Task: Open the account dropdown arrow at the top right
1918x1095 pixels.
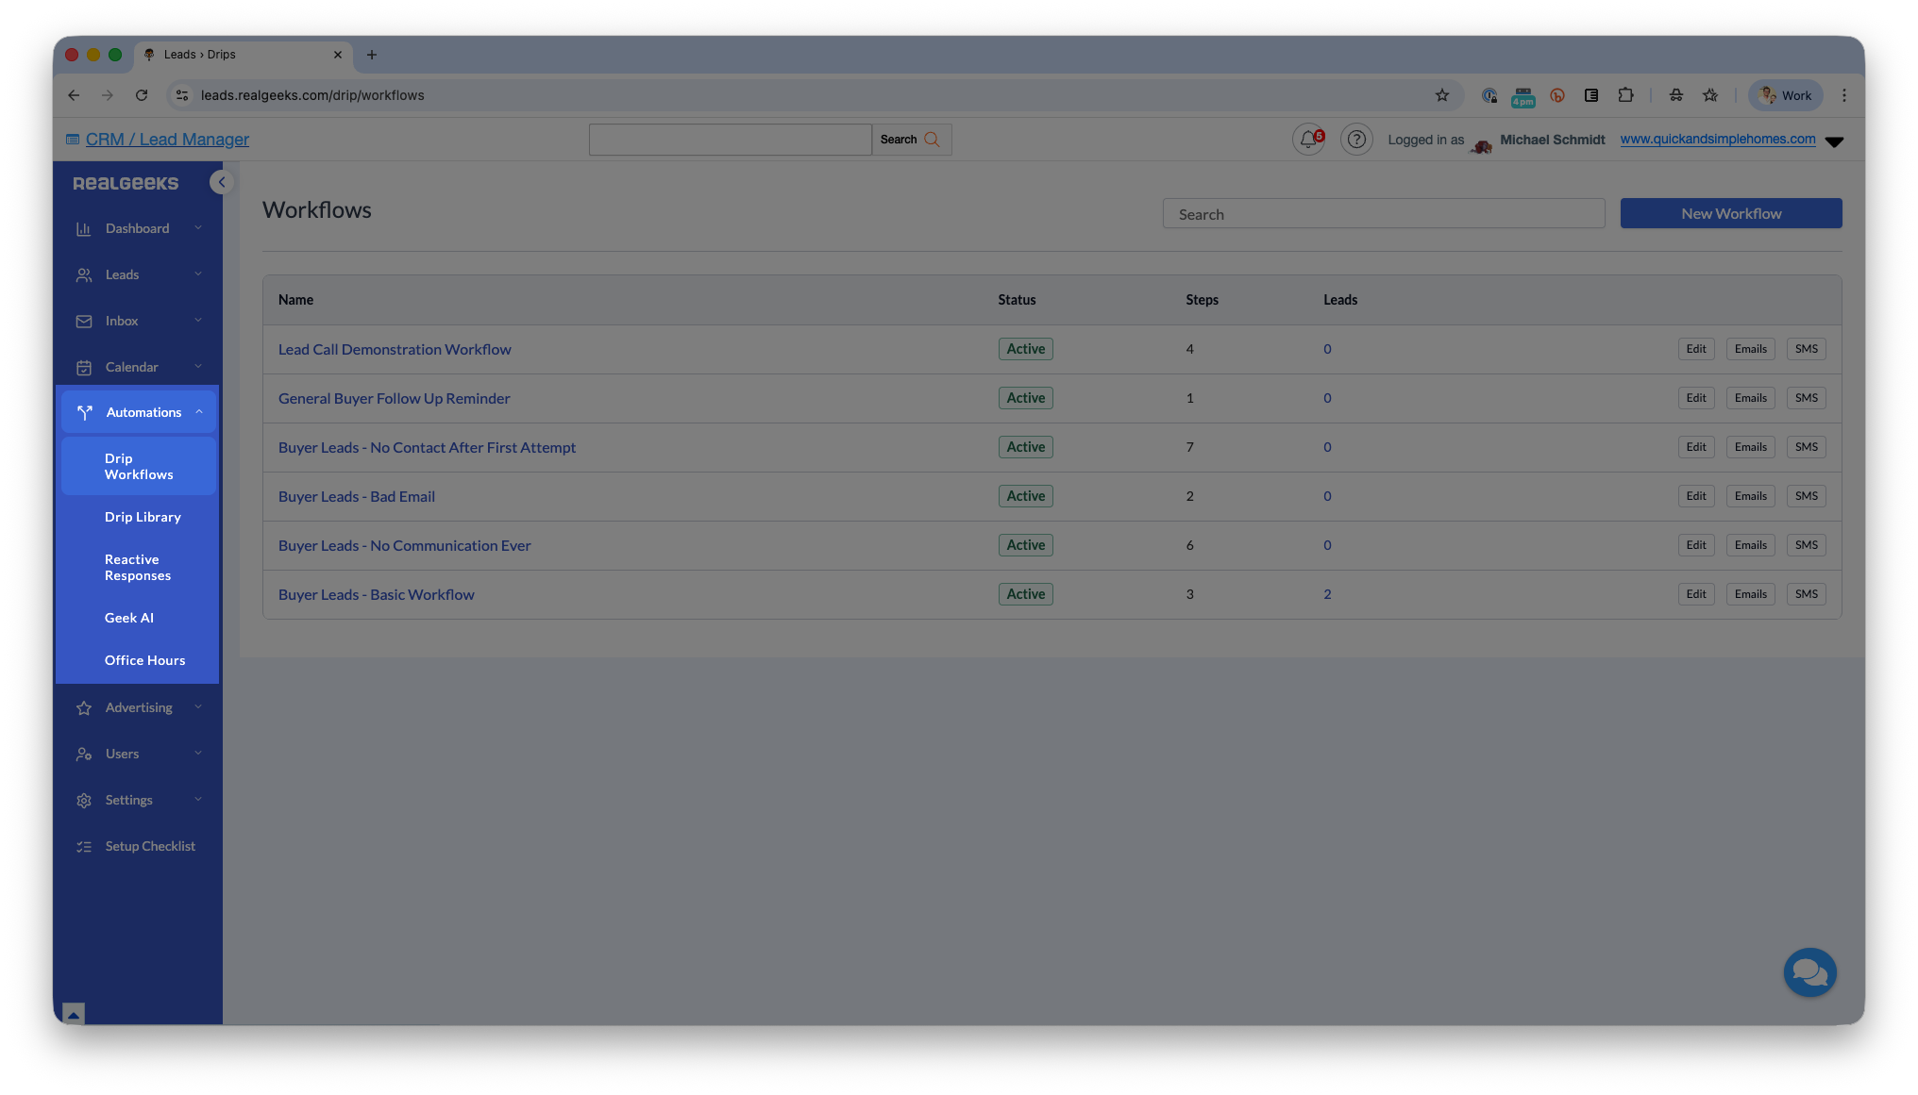Action: click(x=1834, y=141)
